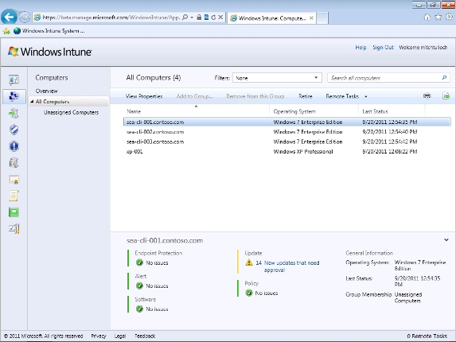Image resolution: width=456 pixels, height=342 pixels.
Task: Open New updates that need approval link
Action: [x=291, y=266]
